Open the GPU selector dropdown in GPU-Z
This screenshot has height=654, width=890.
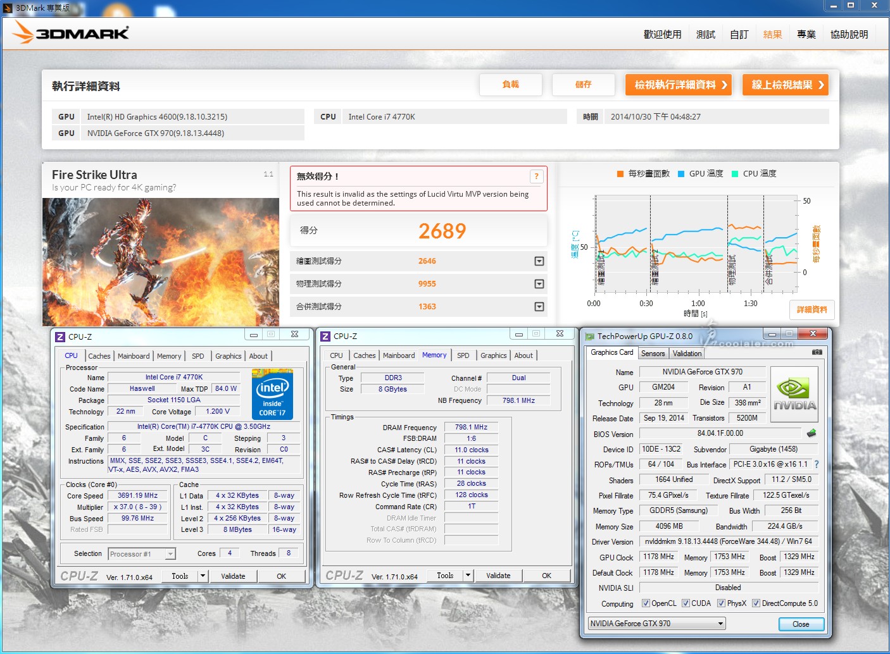(720, 624)
